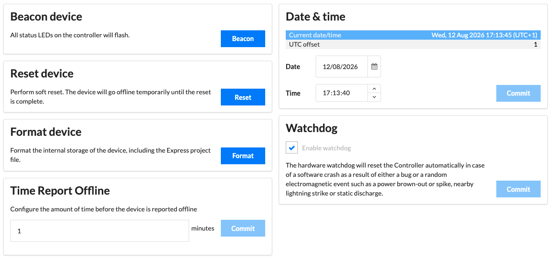
Task: Toggle the Enable watchdog checkbox
Action: point(292,148)
